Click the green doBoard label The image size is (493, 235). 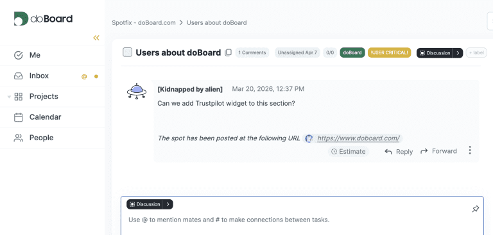(x=352, y=53)
